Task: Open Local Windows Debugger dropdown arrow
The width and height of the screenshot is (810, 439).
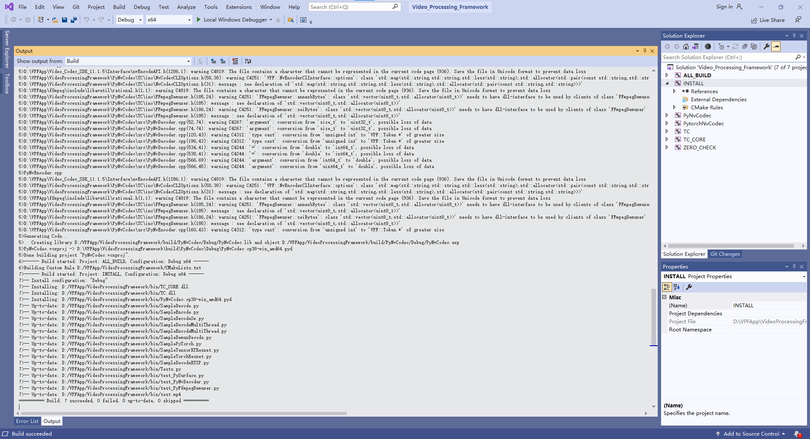Action: (271, 20)
